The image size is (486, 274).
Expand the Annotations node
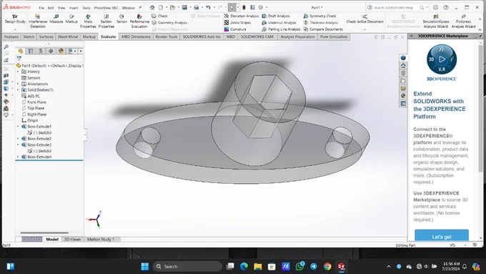point(18,84)
